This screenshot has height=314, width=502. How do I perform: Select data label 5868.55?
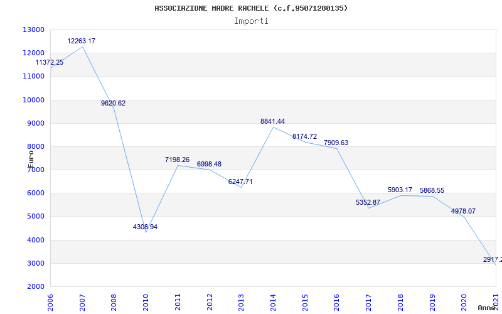432,190
